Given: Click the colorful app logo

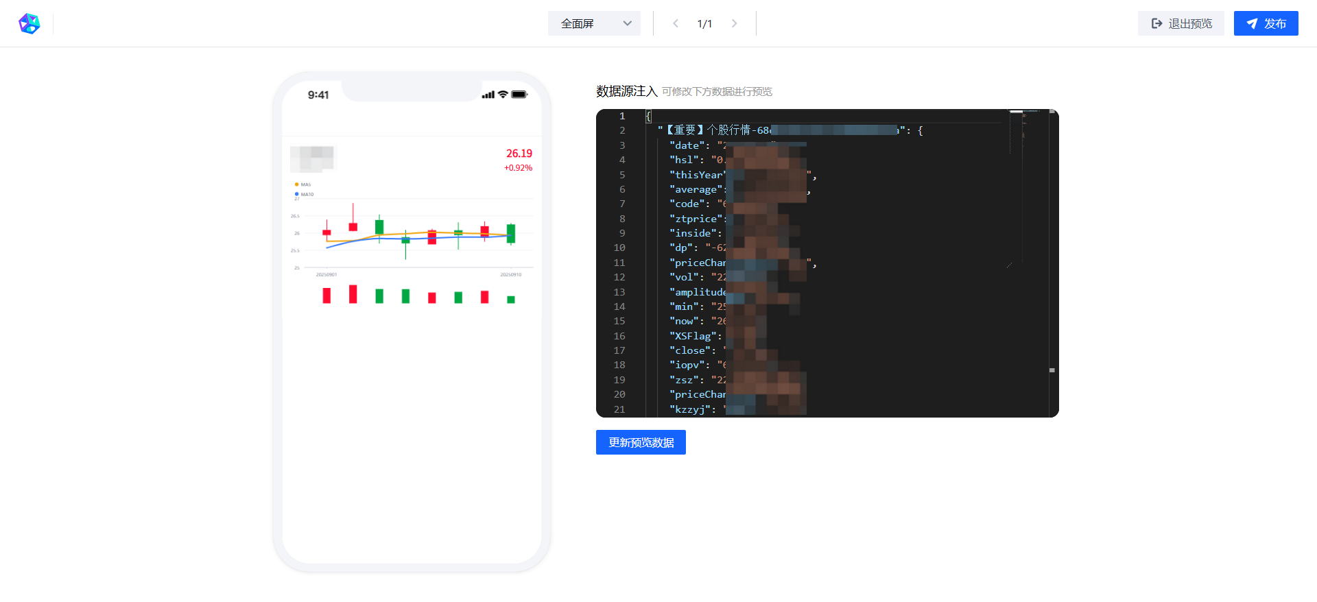Looking at the screenshot, I should pyautogui.click(x=29, y=23).
